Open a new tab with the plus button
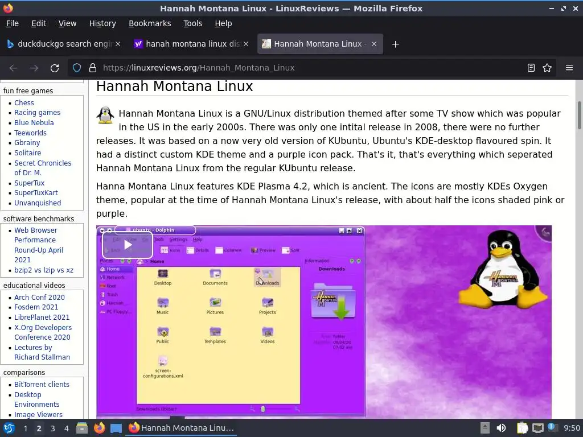Screen dimensions: 583x437 (395, 44)
